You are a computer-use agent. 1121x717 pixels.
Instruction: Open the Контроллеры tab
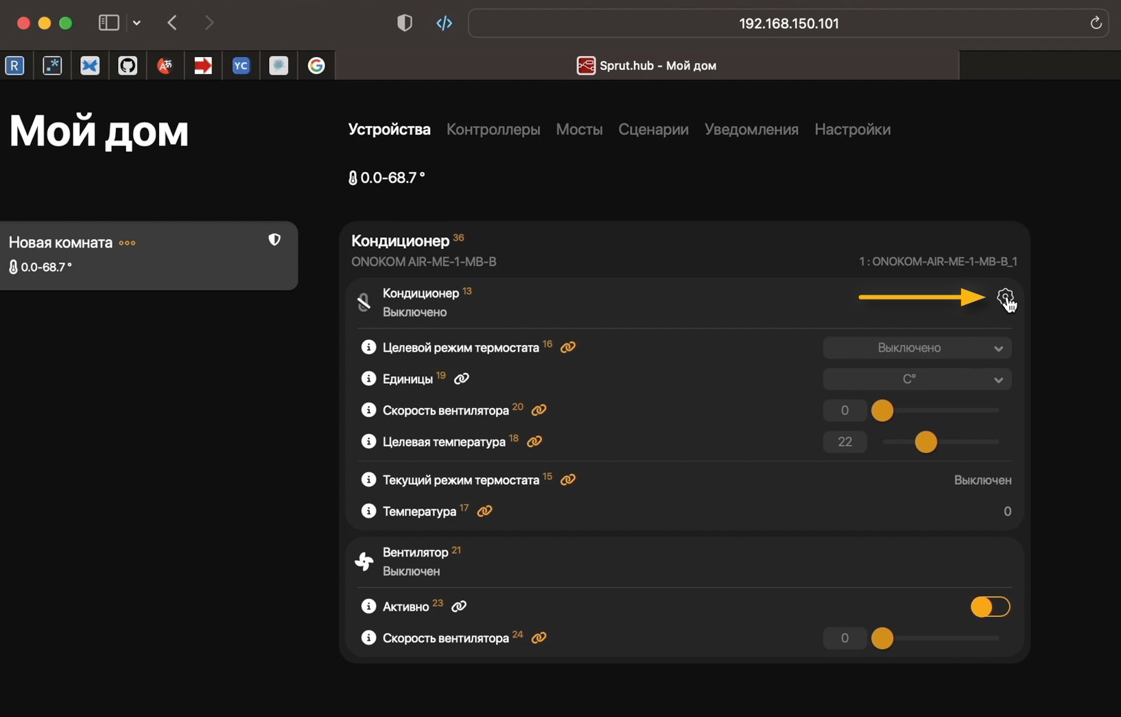click(493, 130)
